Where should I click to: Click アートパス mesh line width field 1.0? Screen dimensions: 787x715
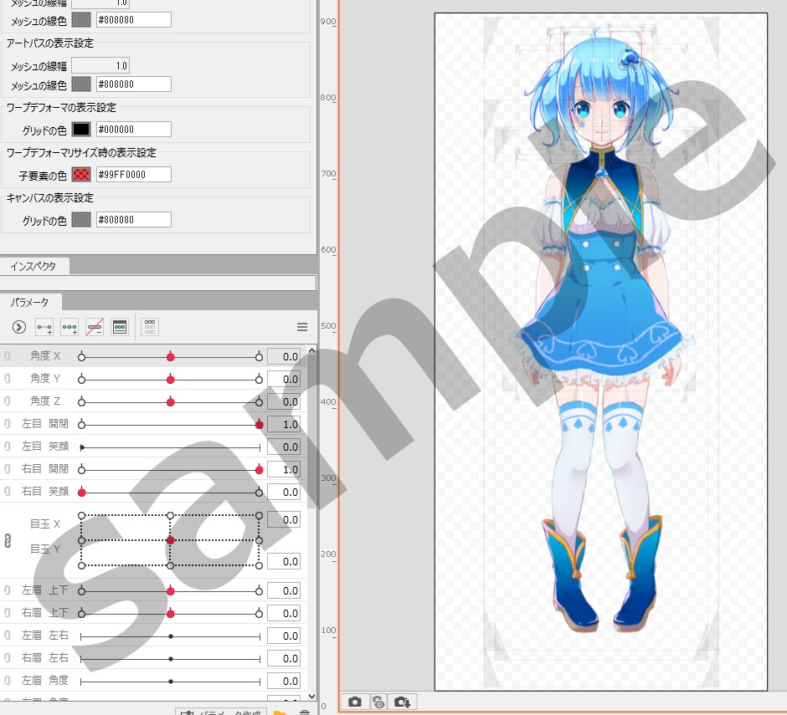(100, 66)
